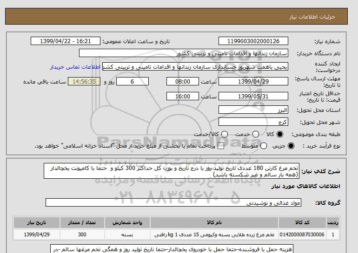Click the buyer organization name field
This screenshot has width=358, height=253.
[x=184, y=53]
